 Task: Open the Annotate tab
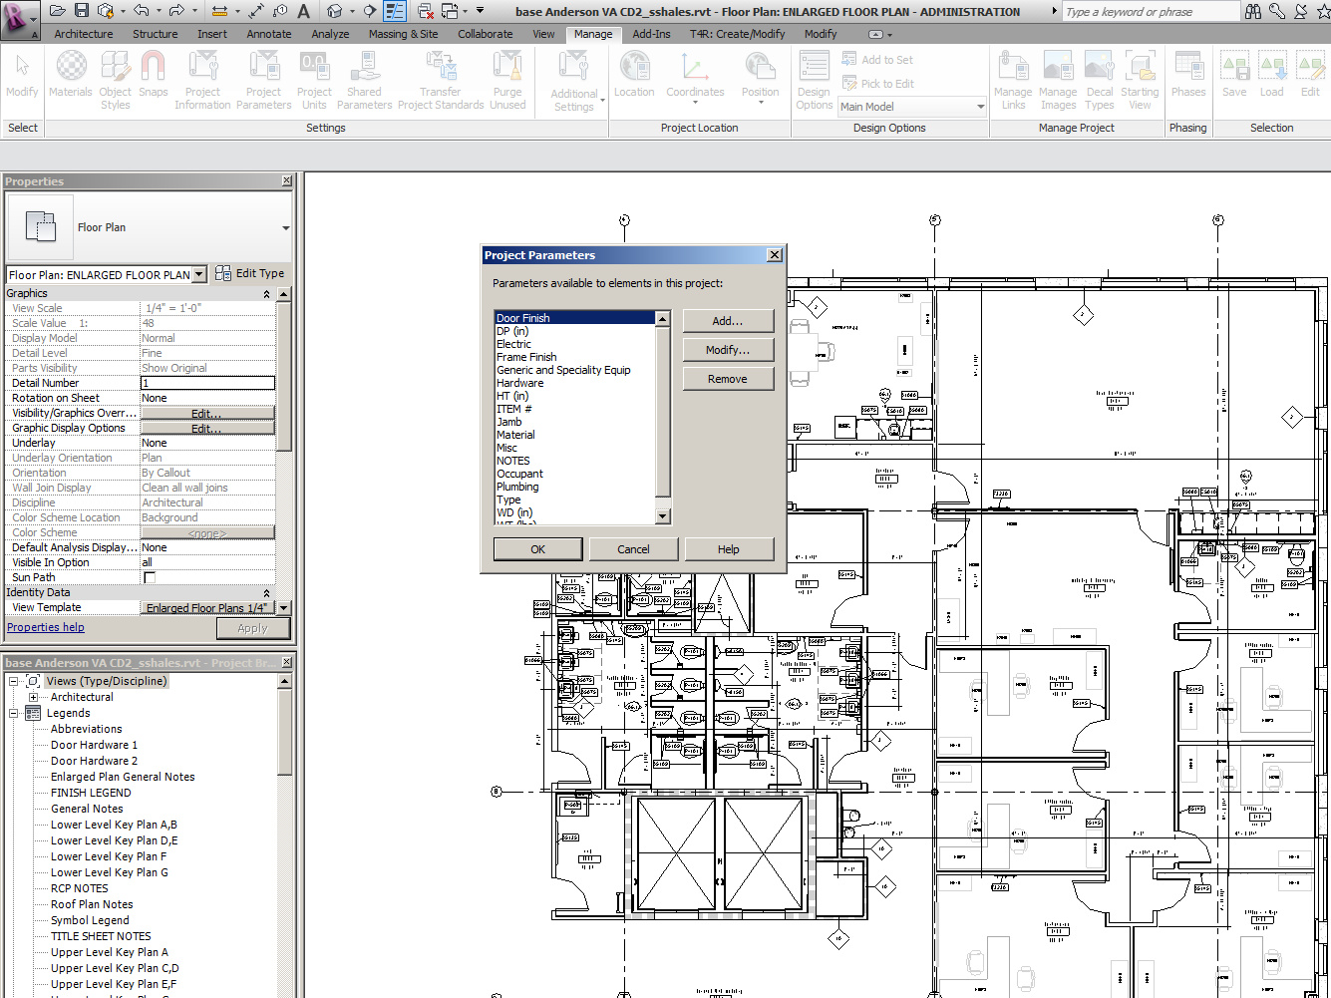click(x=269, y=34)
